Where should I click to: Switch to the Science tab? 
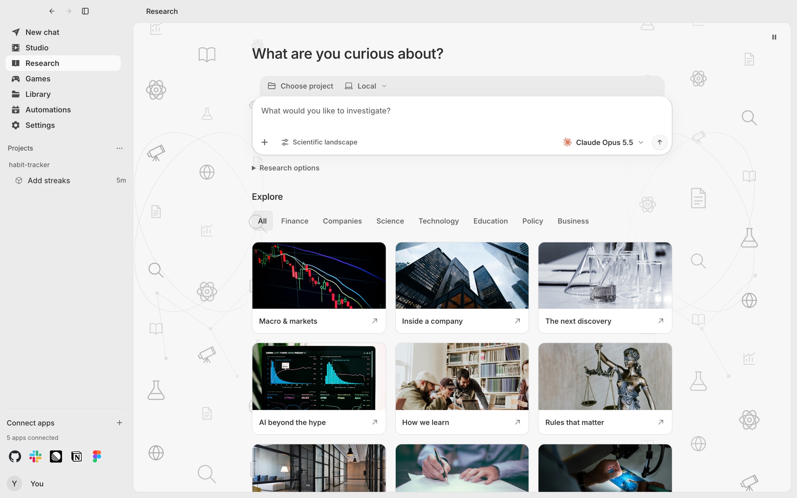(390, 221)
